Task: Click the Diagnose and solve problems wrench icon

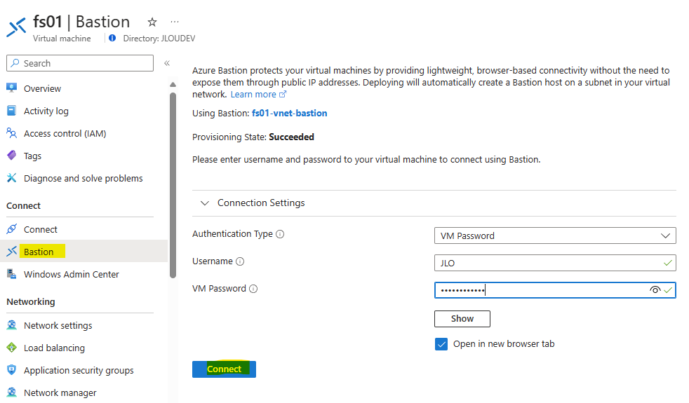Action: (x=12, y=178)
